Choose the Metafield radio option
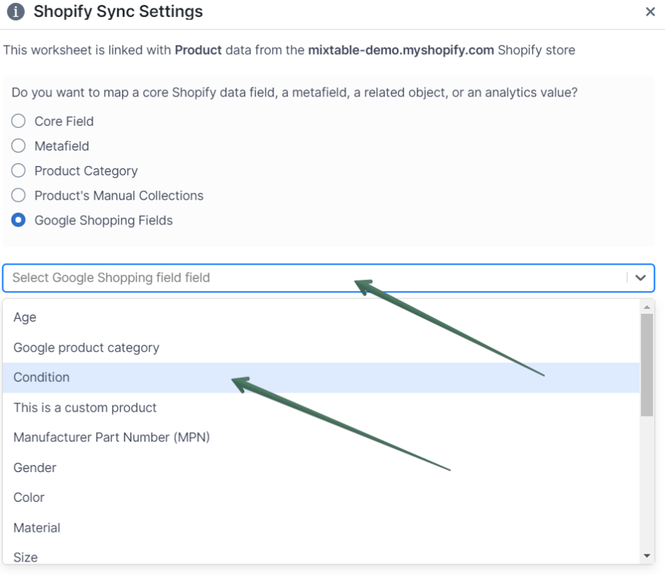The width and height of the screenshot is (665, 575). [x=18, y=146]
